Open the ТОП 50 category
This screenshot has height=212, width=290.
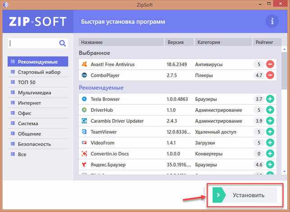(38, 82)
